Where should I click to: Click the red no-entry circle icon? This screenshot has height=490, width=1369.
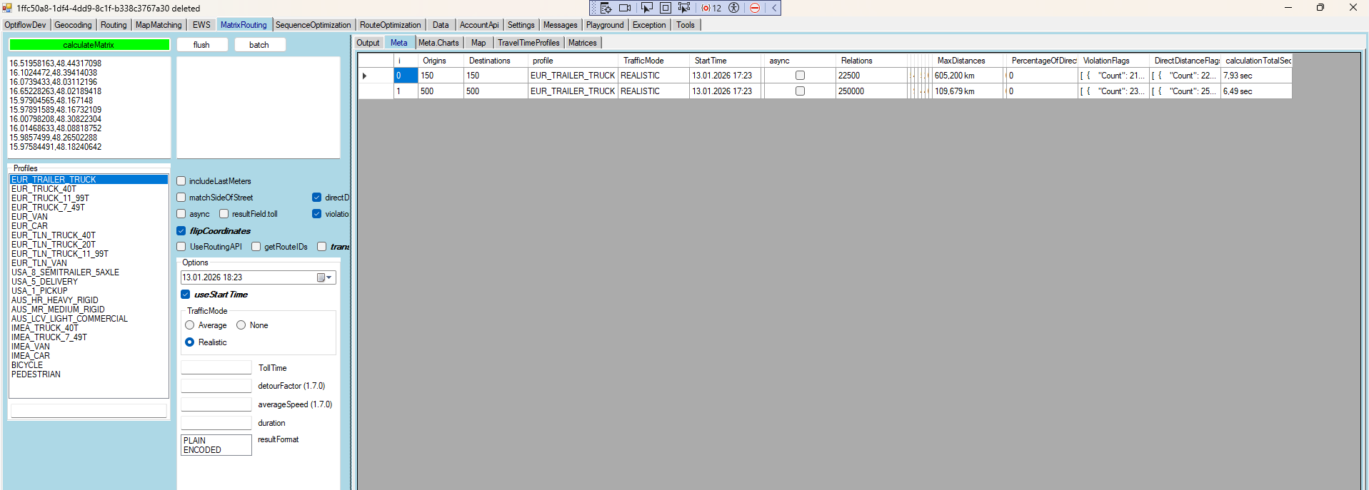[x=755, y=8]
